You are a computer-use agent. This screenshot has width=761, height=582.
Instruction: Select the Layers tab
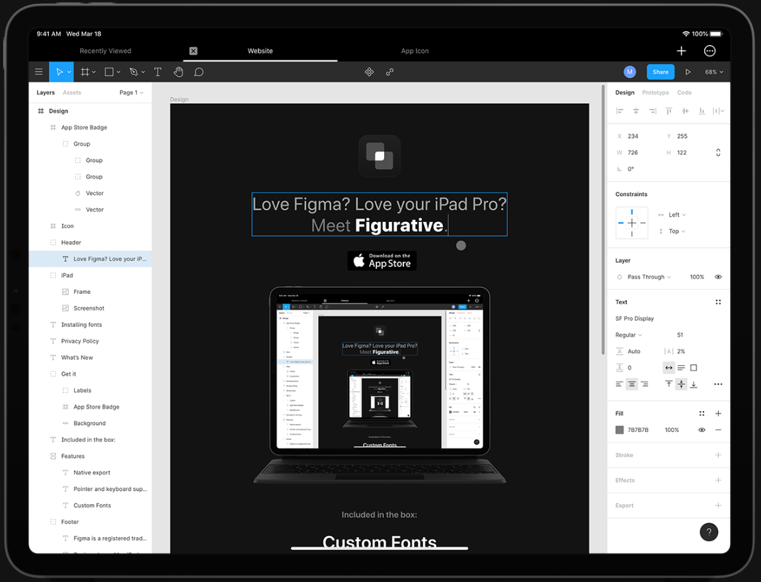pyautogui.click(x=46, y=92)
